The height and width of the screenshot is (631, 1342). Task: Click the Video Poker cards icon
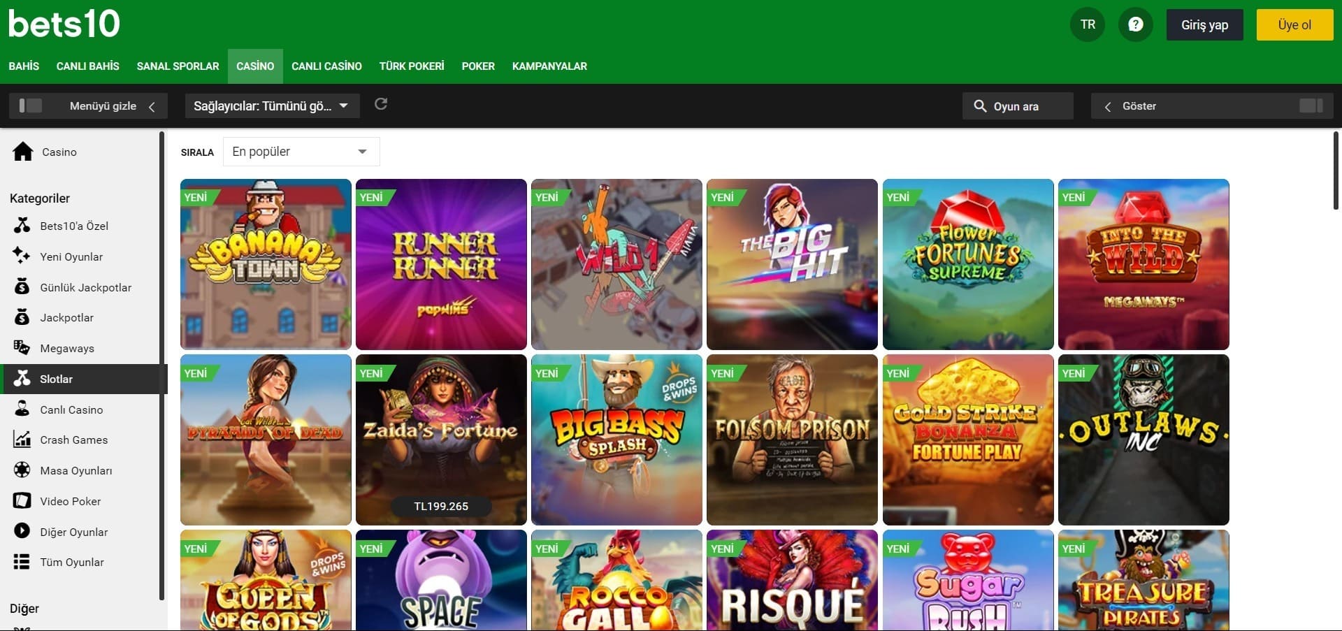[22, 501]
